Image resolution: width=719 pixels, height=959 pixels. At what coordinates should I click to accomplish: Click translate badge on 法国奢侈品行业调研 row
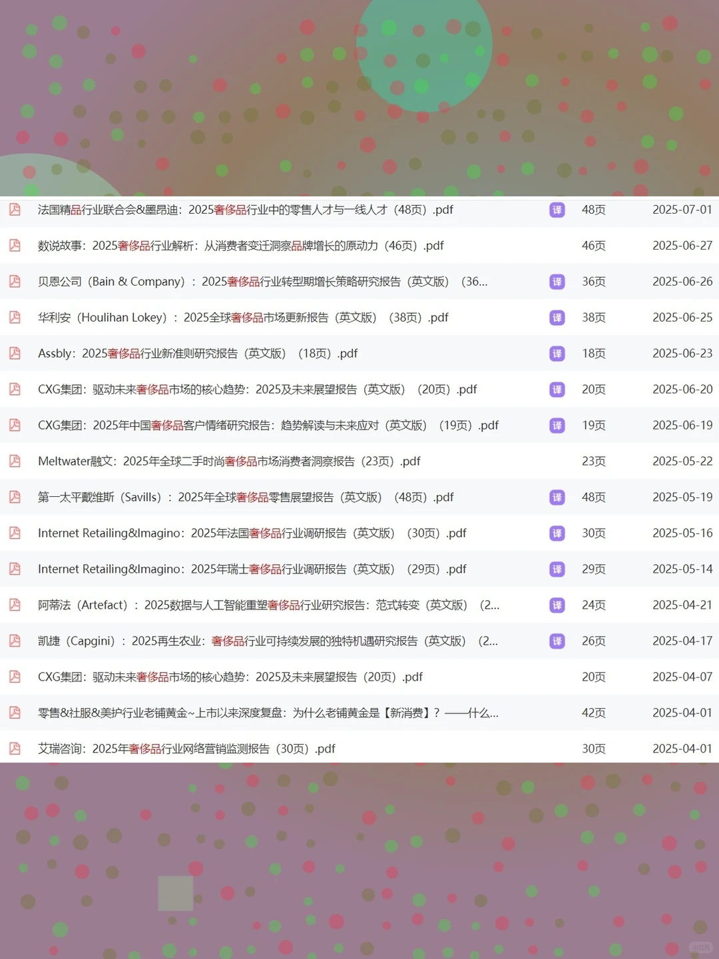557,533
